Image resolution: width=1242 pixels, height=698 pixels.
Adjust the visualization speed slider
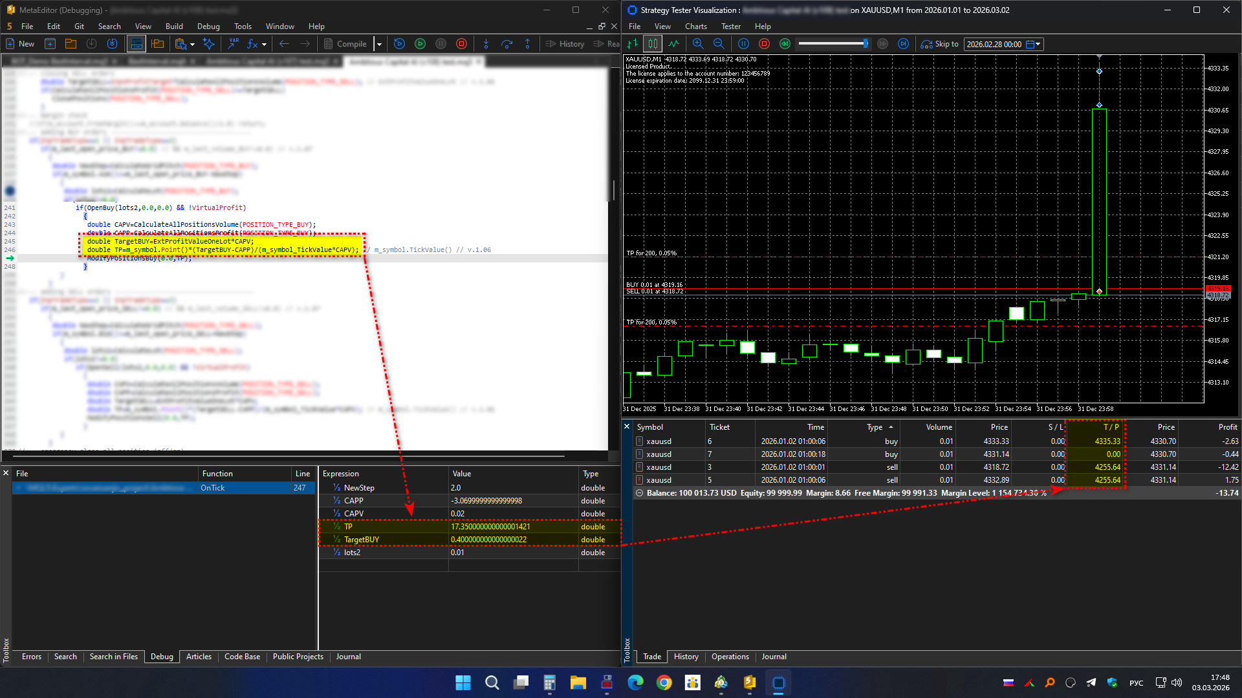[x=865, y=43]
